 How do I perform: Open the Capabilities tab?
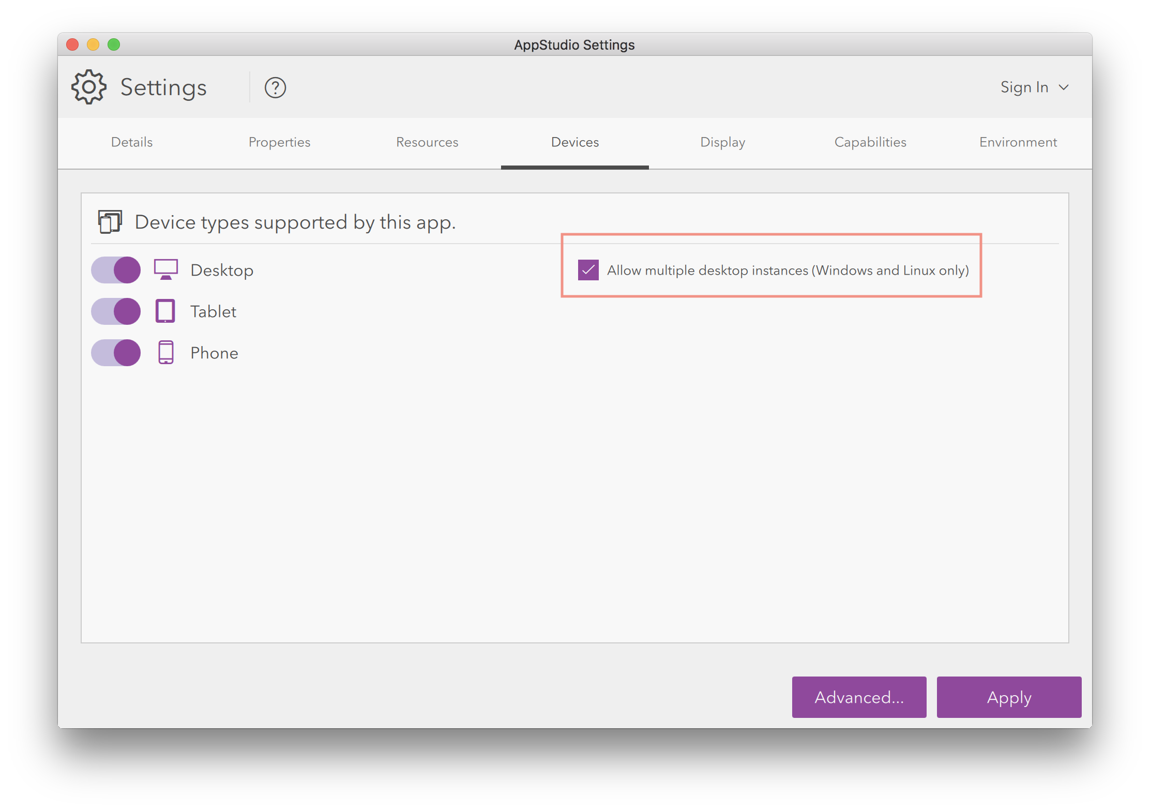point(870,142)
